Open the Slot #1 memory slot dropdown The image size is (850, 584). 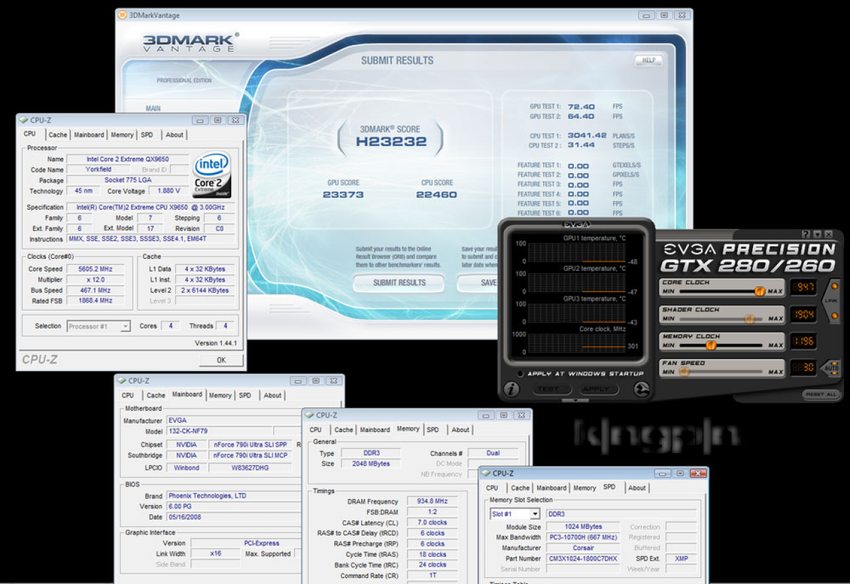click(515, 514)
